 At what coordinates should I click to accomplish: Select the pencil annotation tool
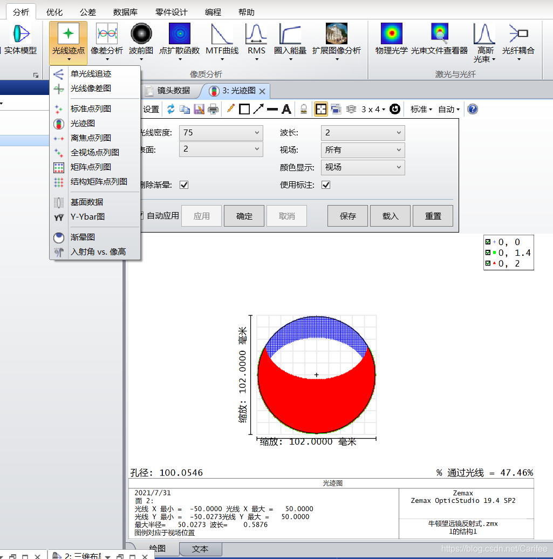click(231, 109)
